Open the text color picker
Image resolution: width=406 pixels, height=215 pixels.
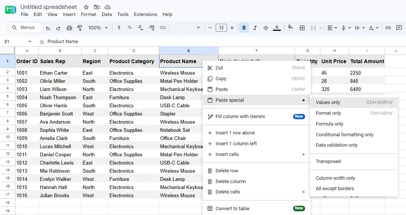point(277,28)
